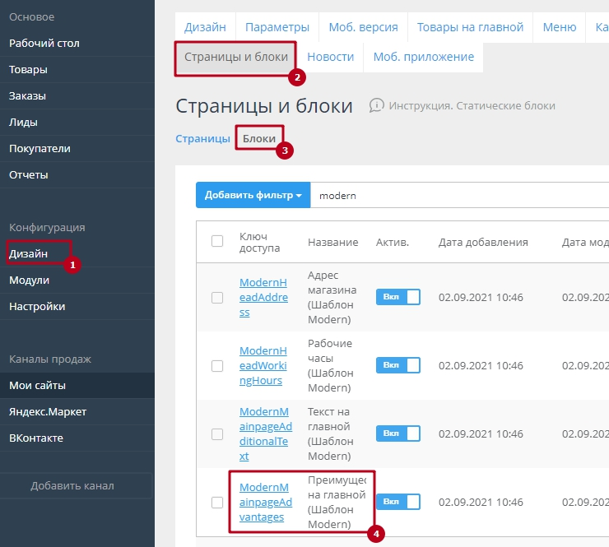The height and width of the screenshot is (547, 609).
Task: Toggle the ModernHeadAddress active switch
Action: tap(398, 297)
